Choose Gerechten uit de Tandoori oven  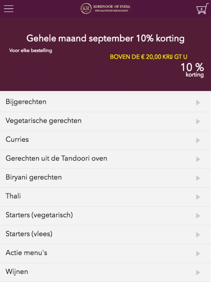coord(56,159)
